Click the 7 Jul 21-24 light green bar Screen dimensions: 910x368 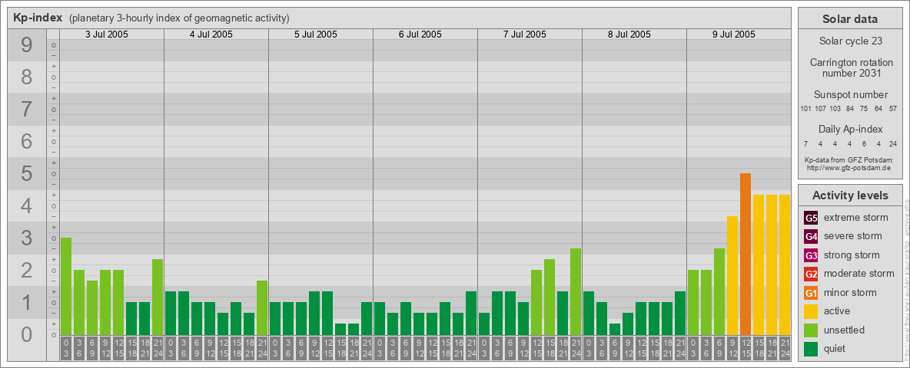click(x=576, y=291)
